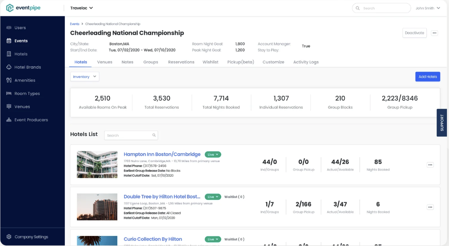Select the Hotels building icon in sidebar

9,54
